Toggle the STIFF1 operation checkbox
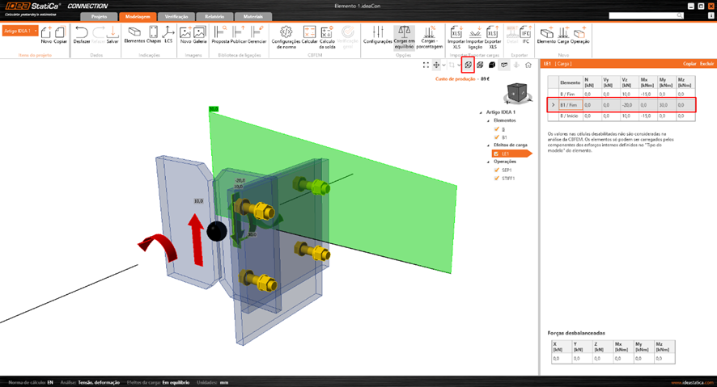 pos(495,179)
